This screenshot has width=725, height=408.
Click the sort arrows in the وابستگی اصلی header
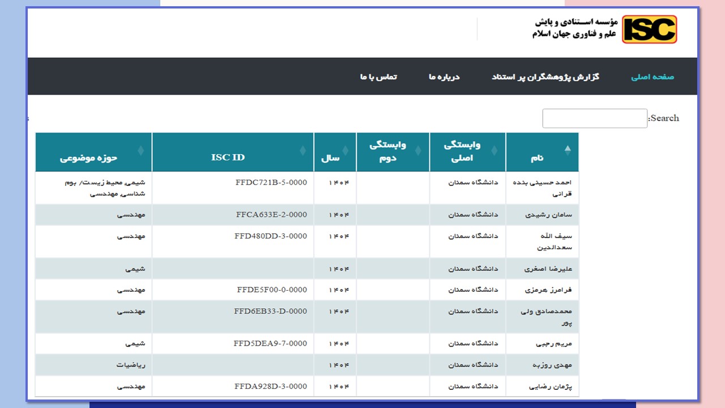[494, 151]
